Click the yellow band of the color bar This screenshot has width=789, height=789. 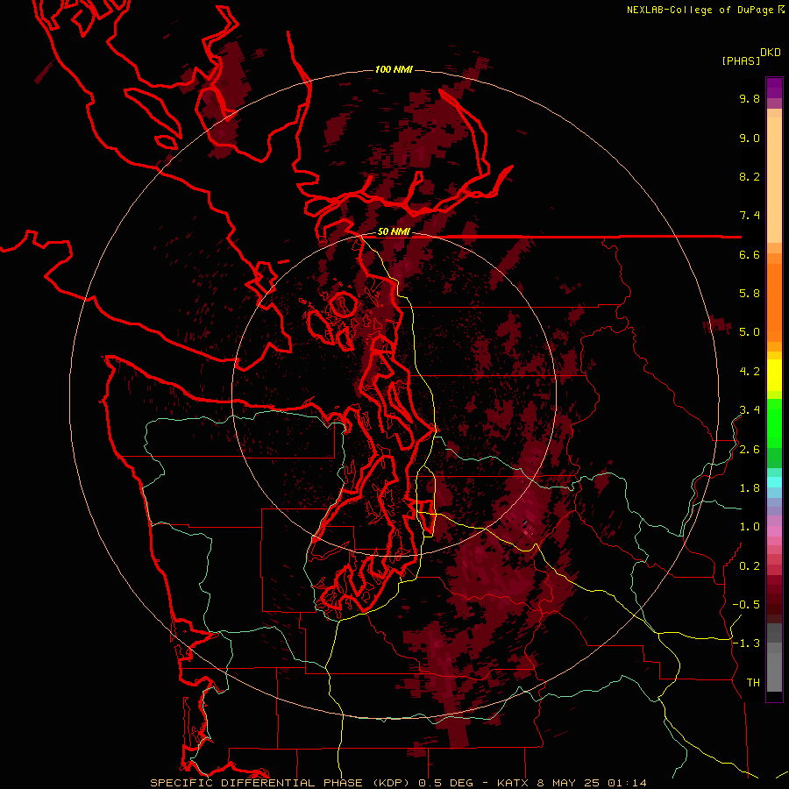(x=774, y=375)
